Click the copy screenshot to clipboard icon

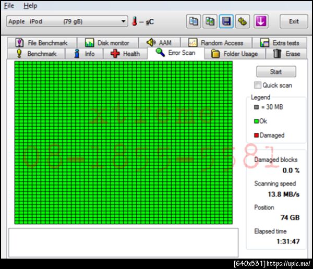(x=210, y=21)
